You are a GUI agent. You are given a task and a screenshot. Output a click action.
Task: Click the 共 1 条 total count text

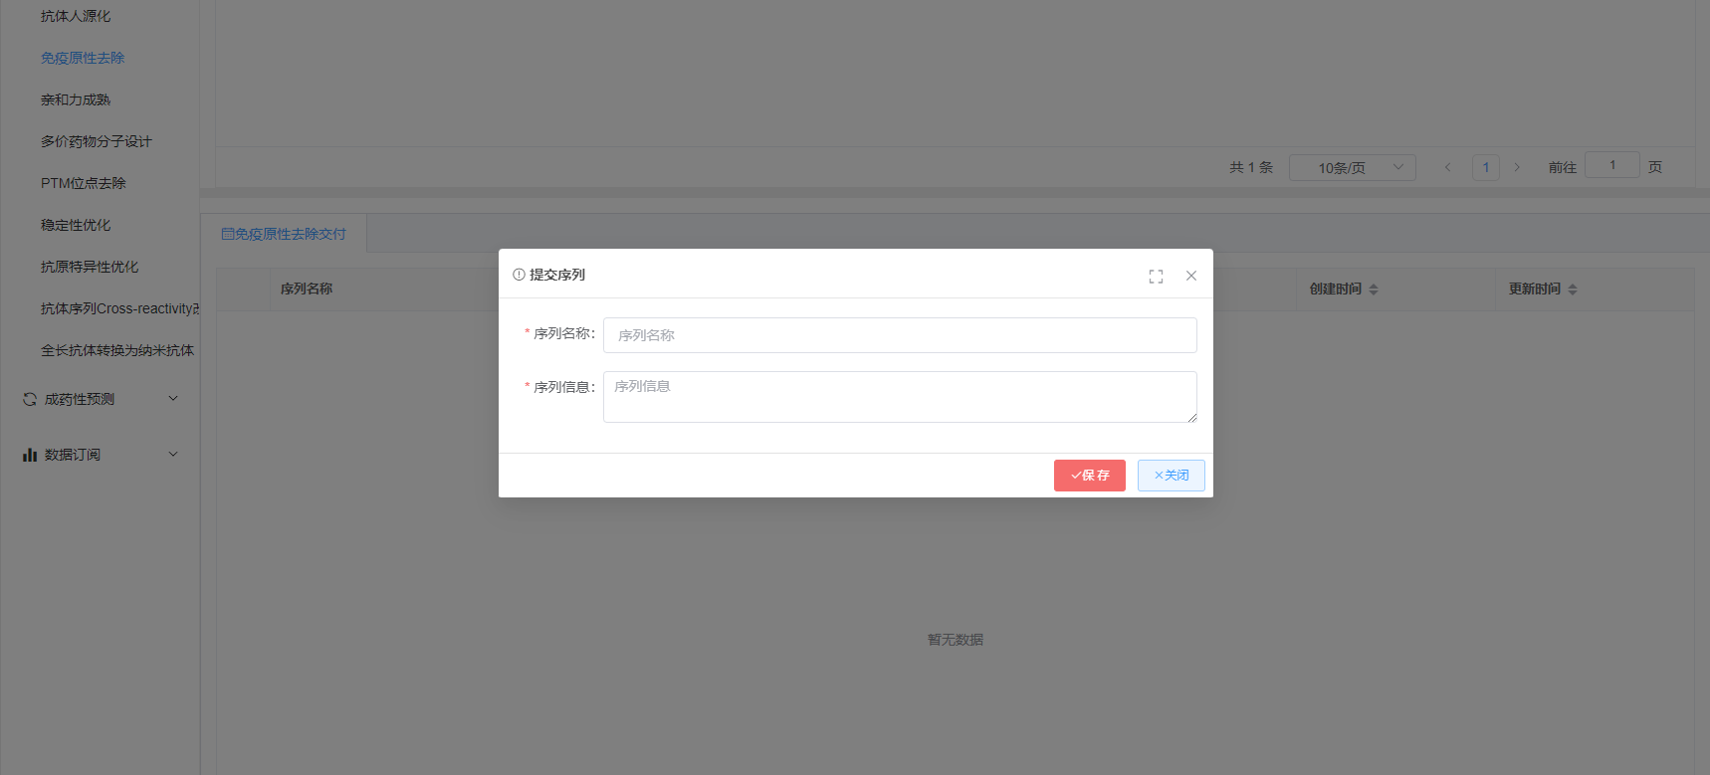(1251, 167)
